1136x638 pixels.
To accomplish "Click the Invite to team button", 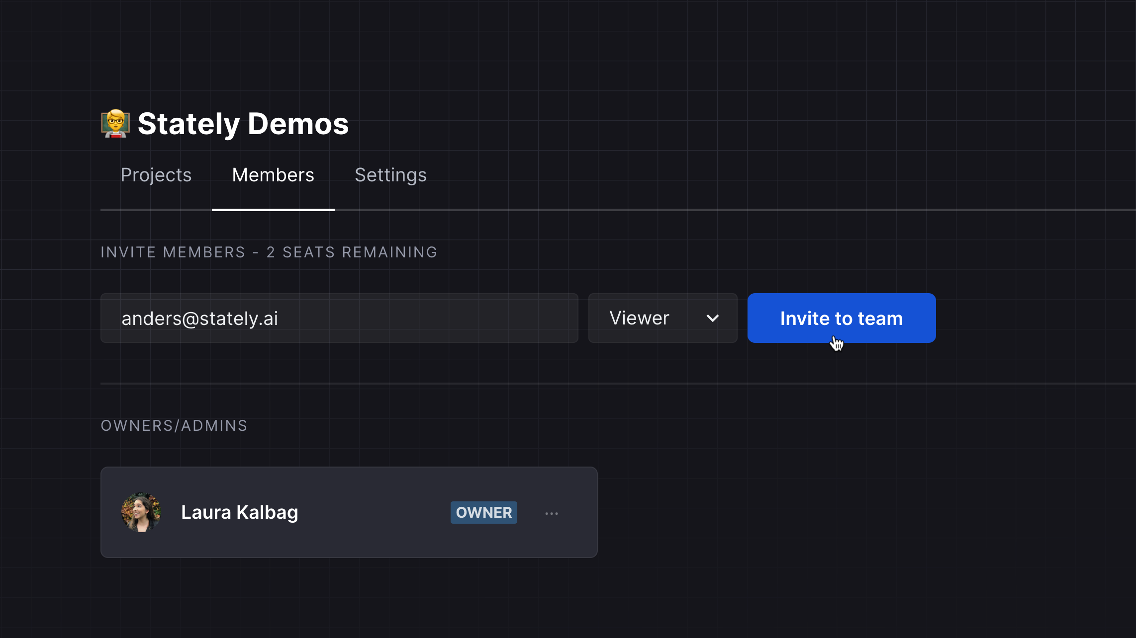I will point(841,318).
